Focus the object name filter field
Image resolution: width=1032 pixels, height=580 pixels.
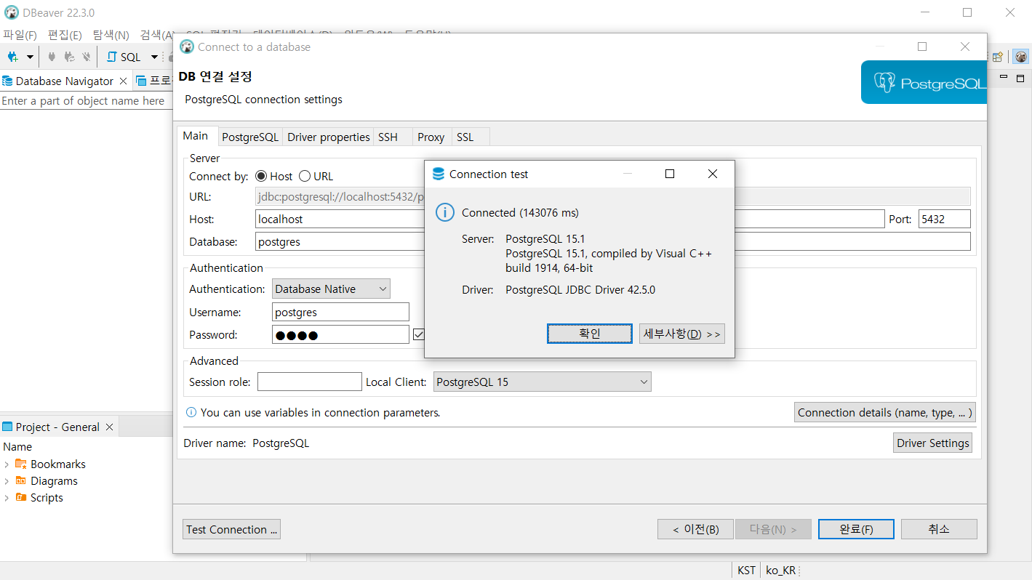point(86,101)
